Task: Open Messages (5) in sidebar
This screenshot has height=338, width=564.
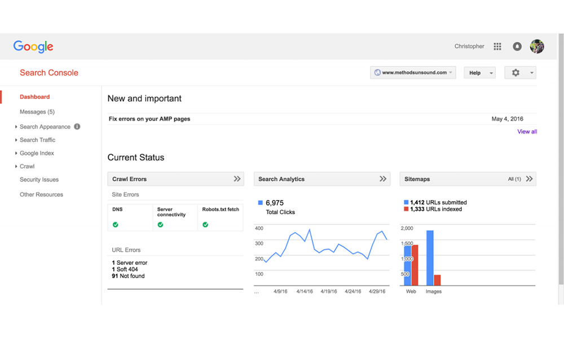Action: tap(37, 112)
